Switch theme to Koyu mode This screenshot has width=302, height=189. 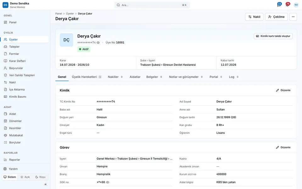pyautogui.click(x=41, y=177)
